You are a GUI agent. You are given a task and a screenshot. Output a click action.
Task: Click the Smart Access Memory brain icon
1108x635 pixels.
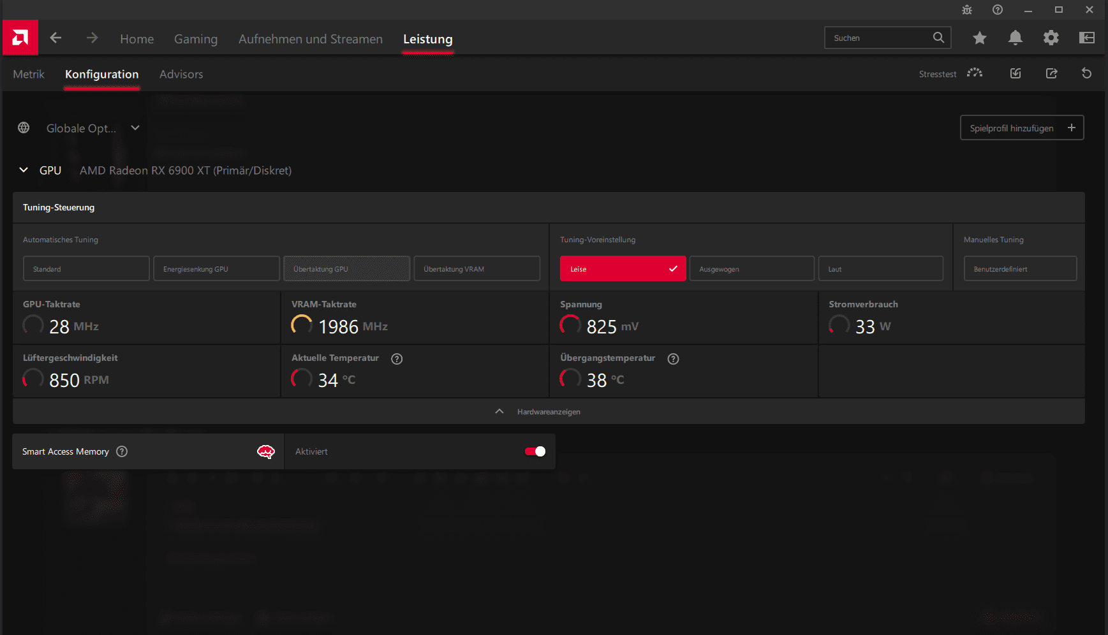coord(266,451)
